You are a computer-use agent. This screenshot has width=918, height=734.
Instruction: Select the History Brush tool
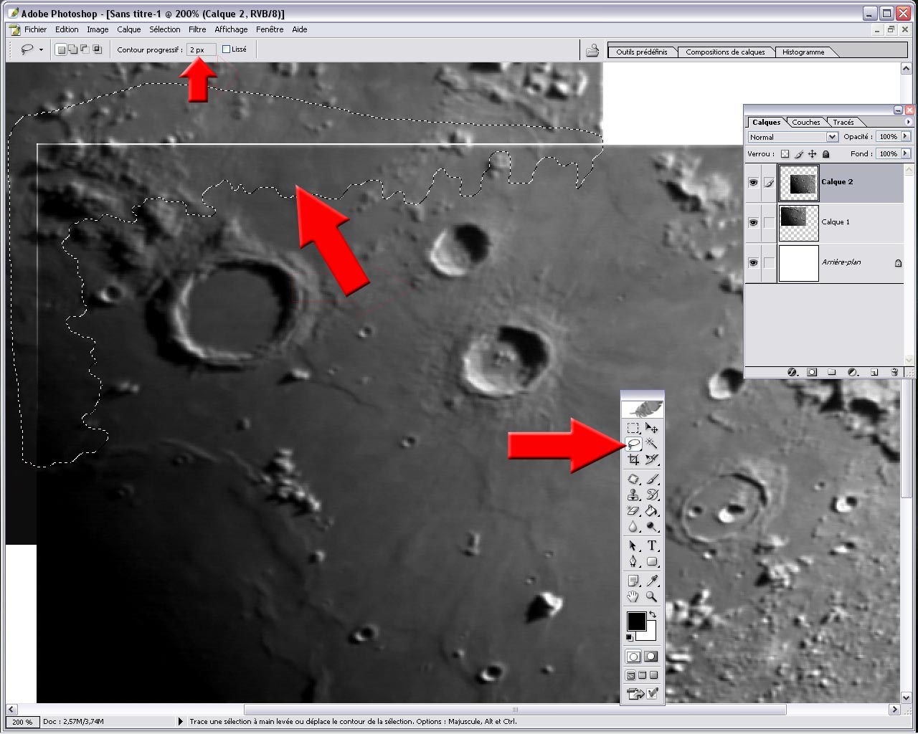tap(651, 495)
